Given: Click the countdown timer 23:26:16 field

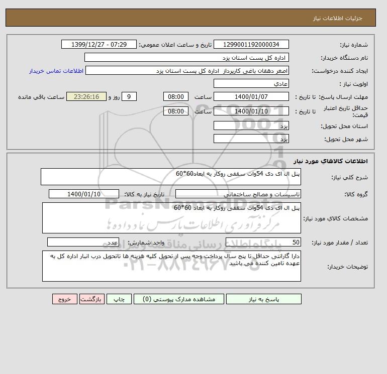Looking at the screenshot, I should pyautogui.click(x=86, y=97).
